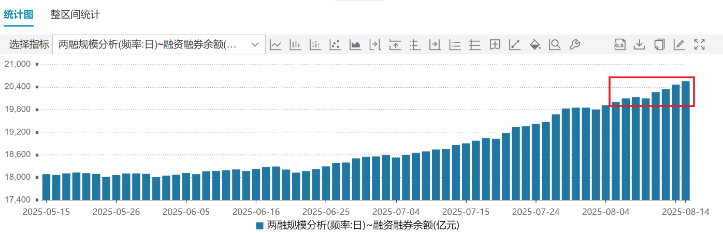
Task: Click the paint bucket fill color icon
Action: click(x=534, y=45)
